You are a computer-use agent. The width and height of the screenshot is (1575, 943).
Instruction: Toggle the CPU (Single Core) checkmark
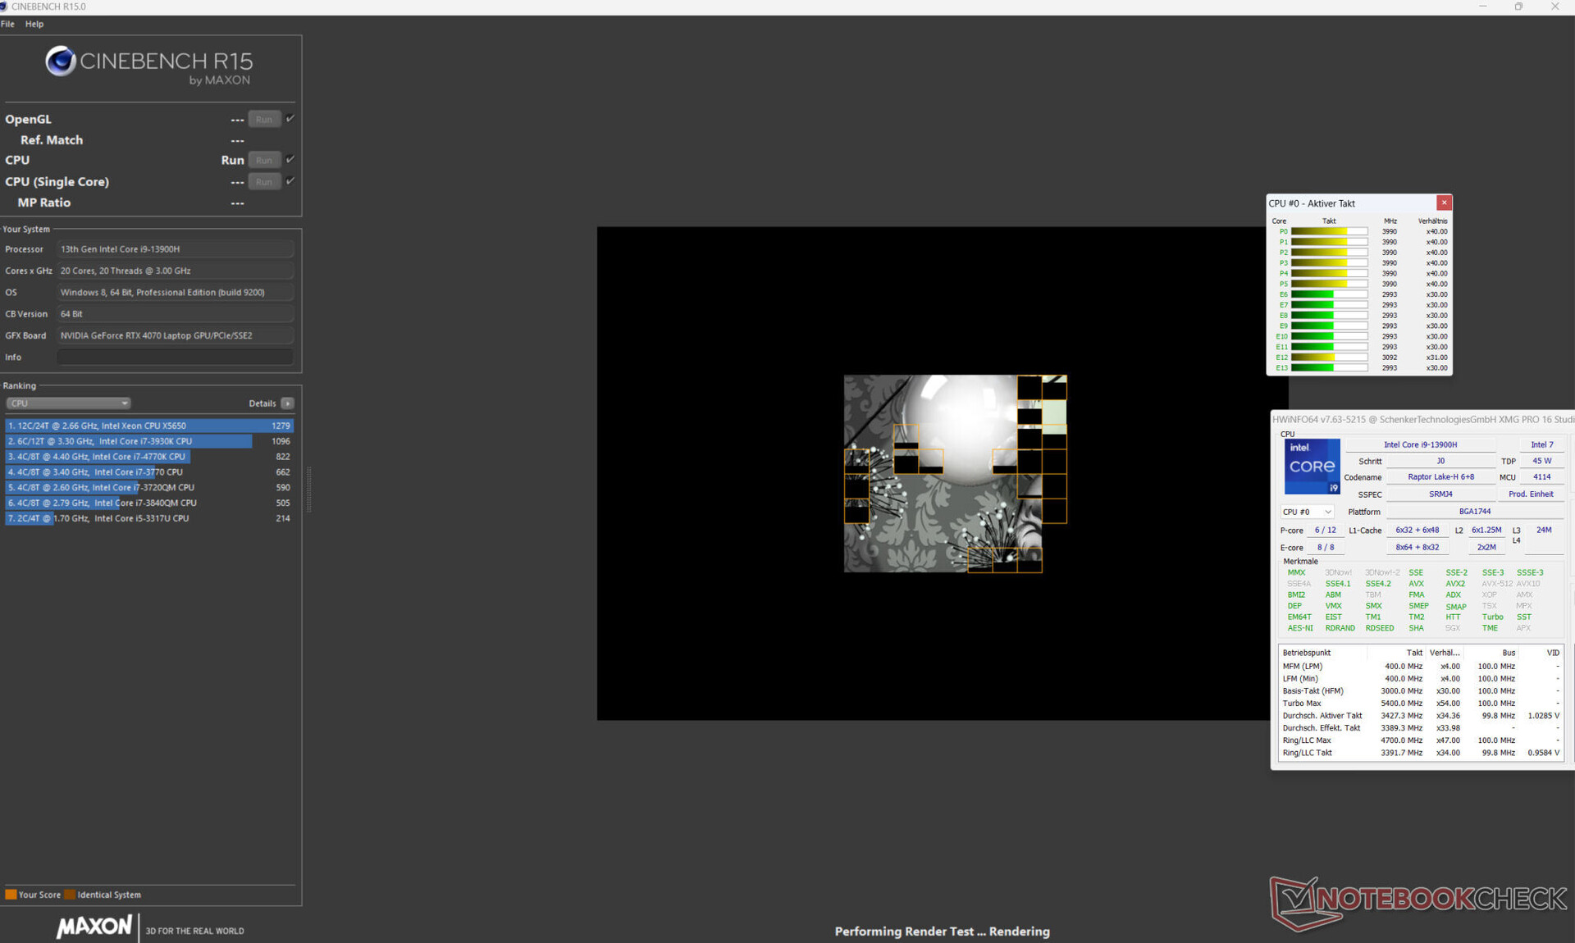coord(290,181)
